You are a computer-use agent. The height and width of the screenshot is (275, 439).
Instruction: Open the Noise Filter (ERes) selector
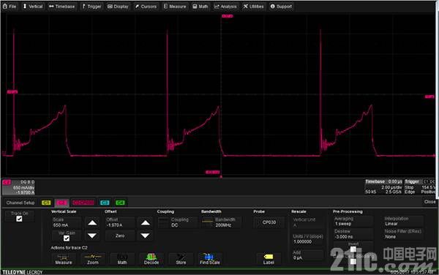tap(403, 234)
